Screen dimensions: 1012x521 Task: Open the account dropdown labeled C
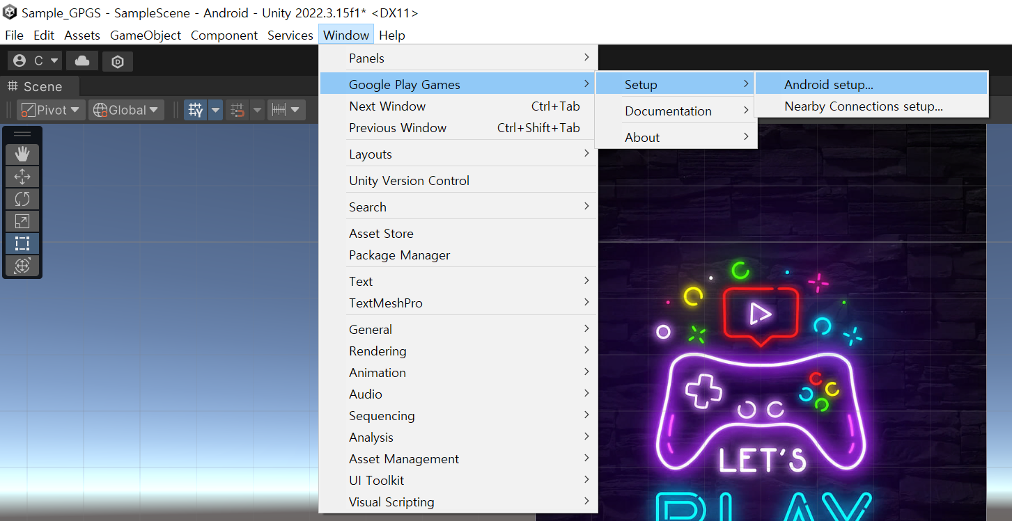[x=36, y=61]
